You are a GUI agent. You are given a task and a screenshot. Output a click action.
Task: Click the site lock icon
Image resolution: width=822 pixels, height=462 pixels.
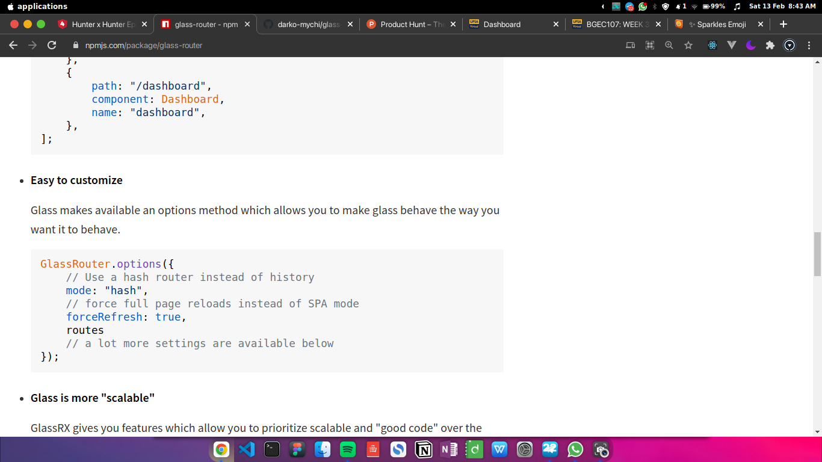(76, 45)
